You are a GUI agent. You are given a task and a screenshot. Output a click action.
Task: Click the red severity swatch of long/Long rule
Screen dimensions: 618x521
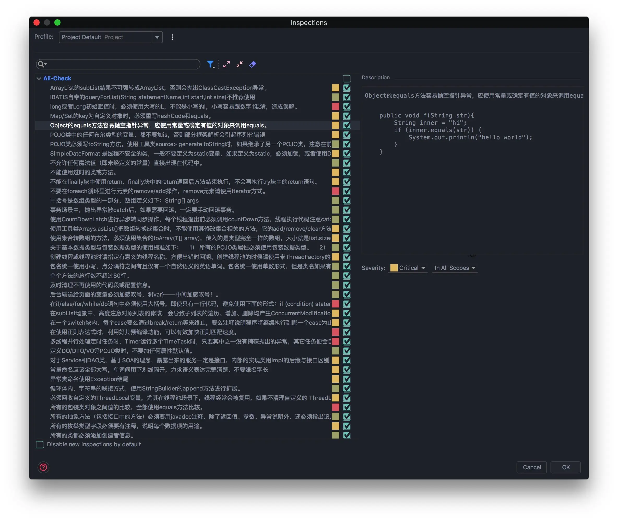(335, 106)
